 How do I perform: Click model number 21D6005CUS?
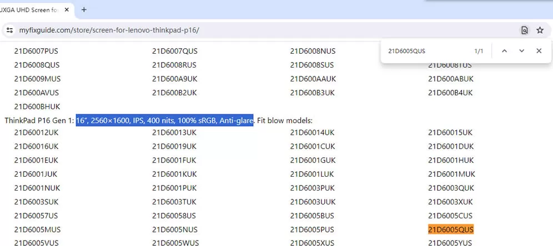[x=450, y=216]
